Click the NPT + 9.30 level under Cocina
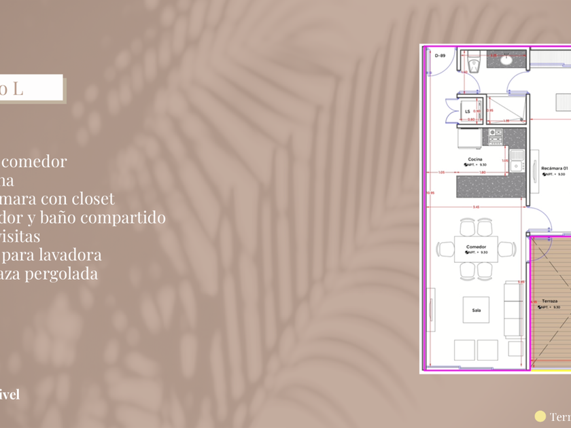Image resolution: width=571 pixels, height=428 pixels. tap(476, 165)
